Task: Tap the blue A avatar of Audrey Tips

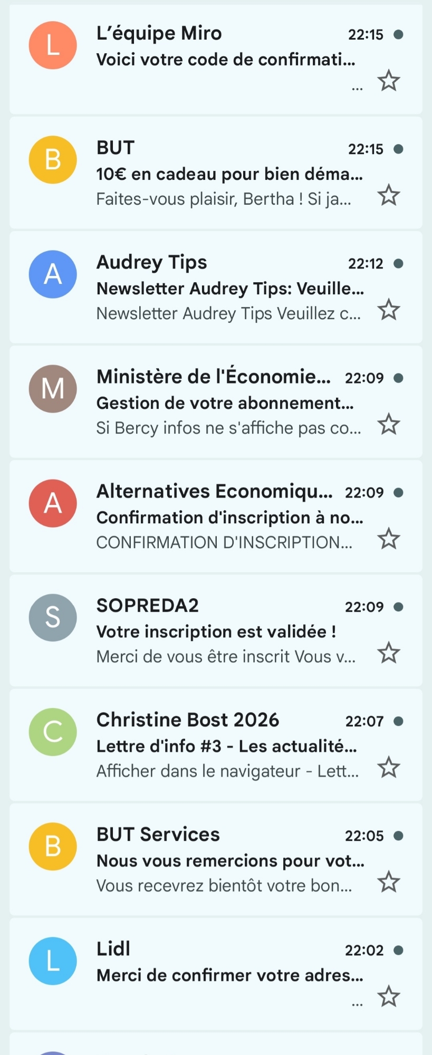Action: 53,274
